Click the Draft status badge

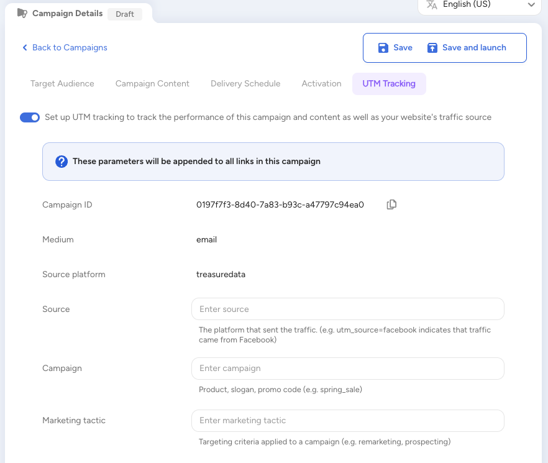pyautogui.click(x=124, y=14)
